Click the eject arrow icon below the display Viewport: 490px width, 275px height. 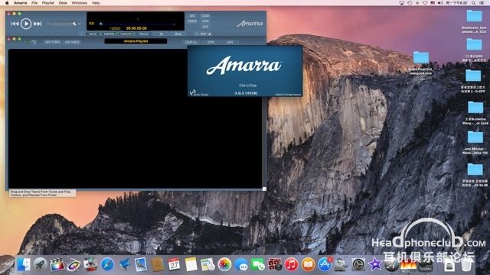coord(210,34)
